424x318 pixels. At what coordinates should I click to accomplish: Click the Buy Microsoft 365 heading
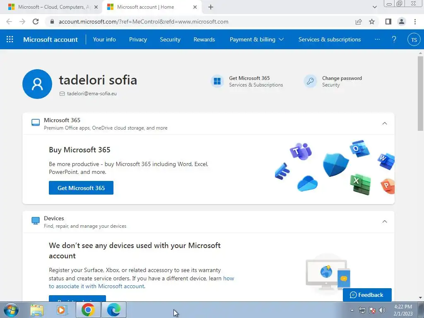pos(79,150)
